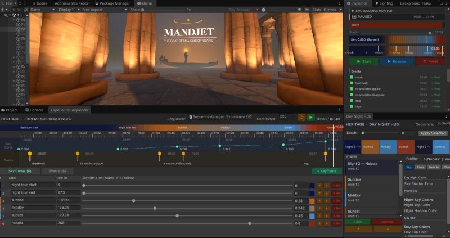The height and width of the screenshot is (238, 450).
Task: Open the Game view mode dropdown
Action: tap(43, 10)
